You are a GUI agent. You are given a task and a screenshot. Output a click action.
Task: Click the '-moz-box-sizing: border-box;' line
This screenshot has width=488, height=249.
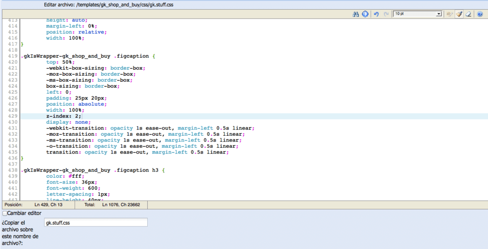click(x=91, y=74)
